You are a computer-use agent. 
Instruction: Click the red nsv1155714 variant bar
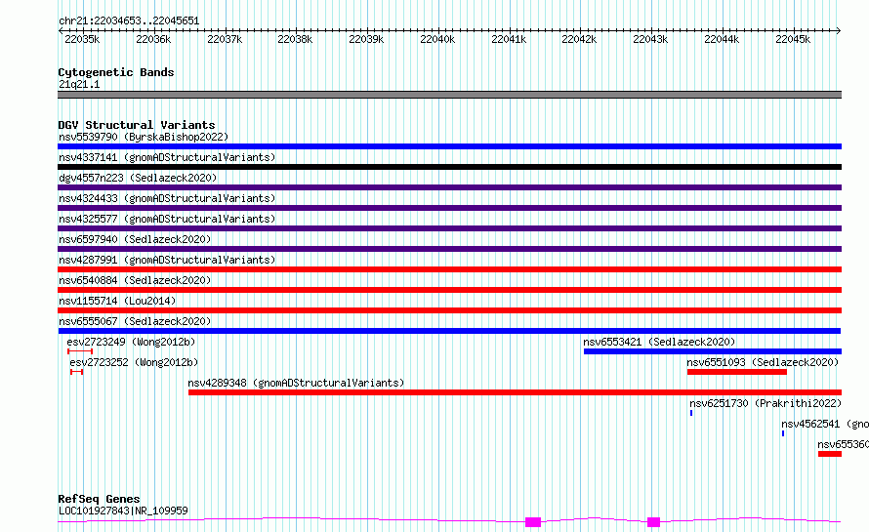(x=449, y=310)
